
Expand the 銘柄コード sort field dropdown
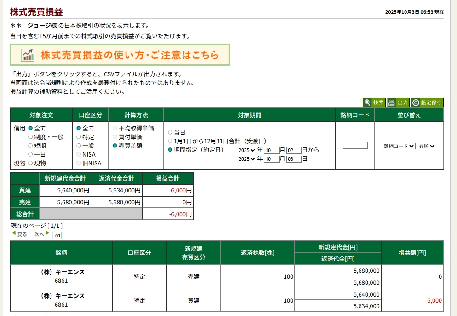398,146
